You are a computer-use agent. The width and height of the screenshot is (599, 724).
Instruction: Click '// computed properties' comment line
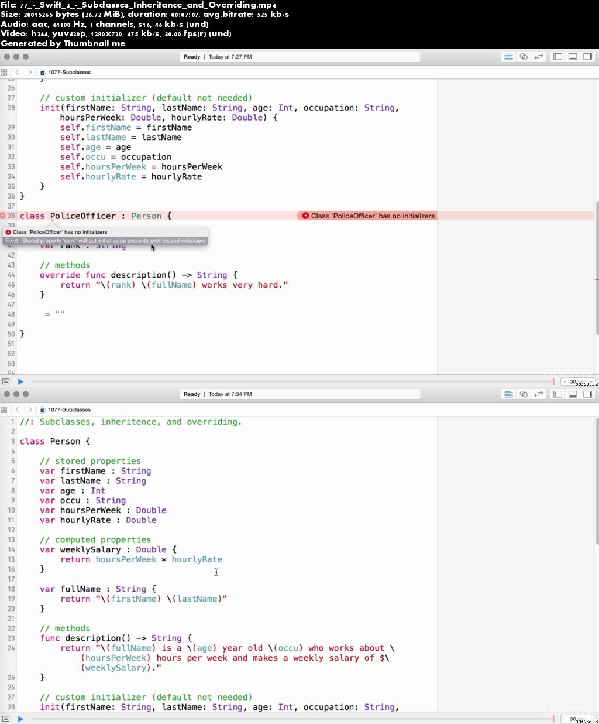[x=95, y=539]
